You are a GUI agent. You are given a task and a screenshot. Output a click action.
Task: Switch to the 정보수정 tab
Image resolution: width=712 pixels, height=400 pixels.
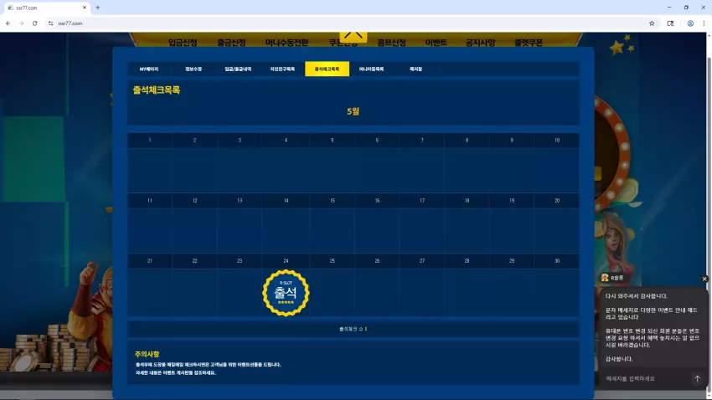pyautogui.click(x=193, y=69)
